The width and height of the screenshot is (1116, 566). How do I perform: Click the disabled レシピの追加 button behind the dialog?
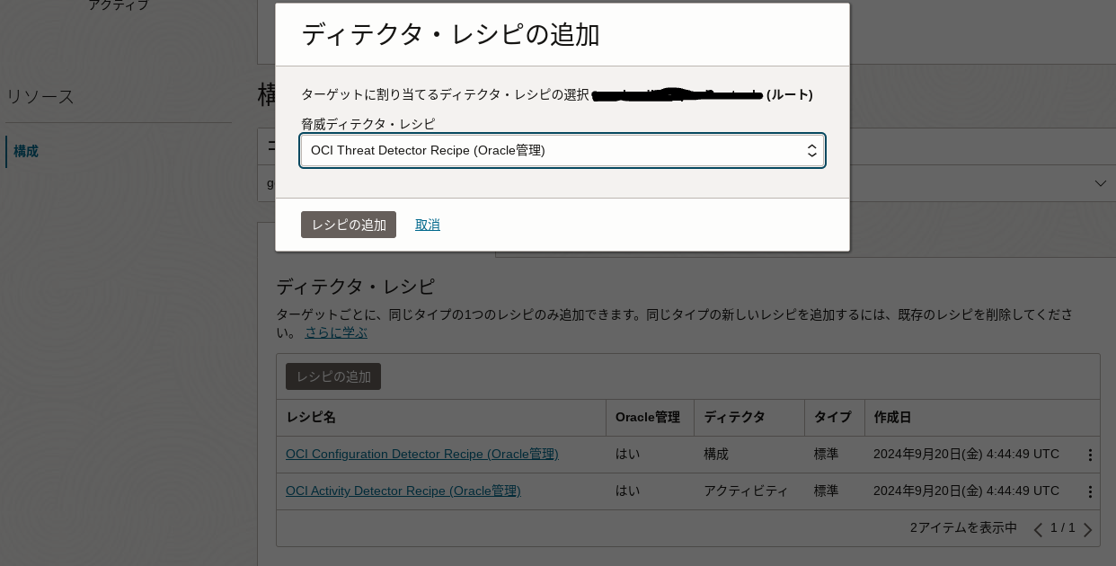point(332,376)
